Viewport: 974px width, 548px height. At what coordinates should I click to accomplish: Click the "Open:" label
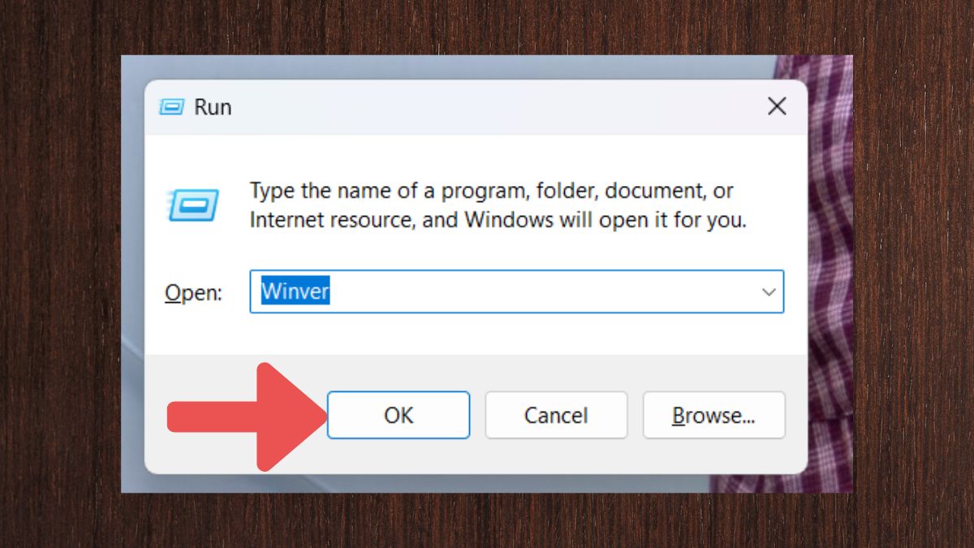pos(193,293)
